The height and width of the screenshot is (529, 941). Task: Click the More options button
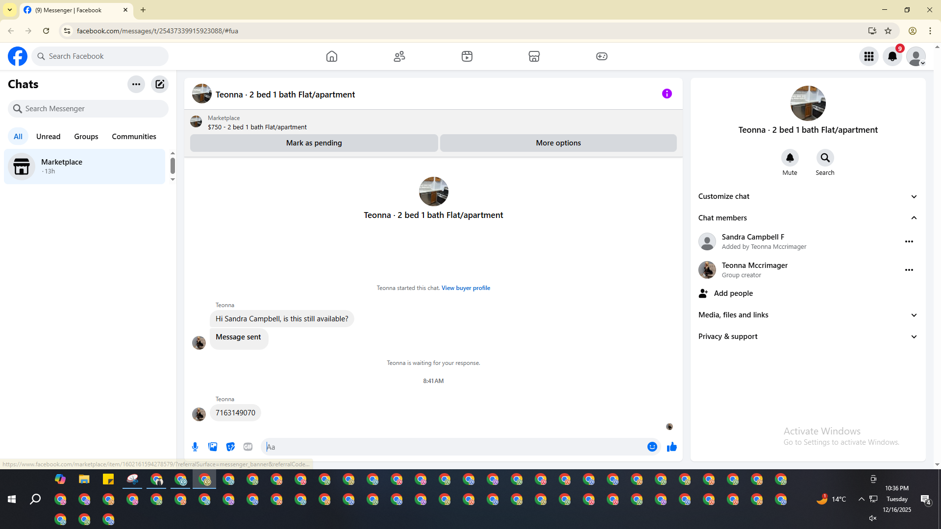(558, 143)
